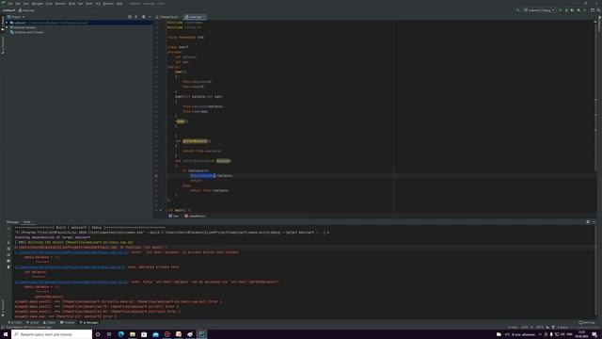Open the TODO tool window button

15,323
